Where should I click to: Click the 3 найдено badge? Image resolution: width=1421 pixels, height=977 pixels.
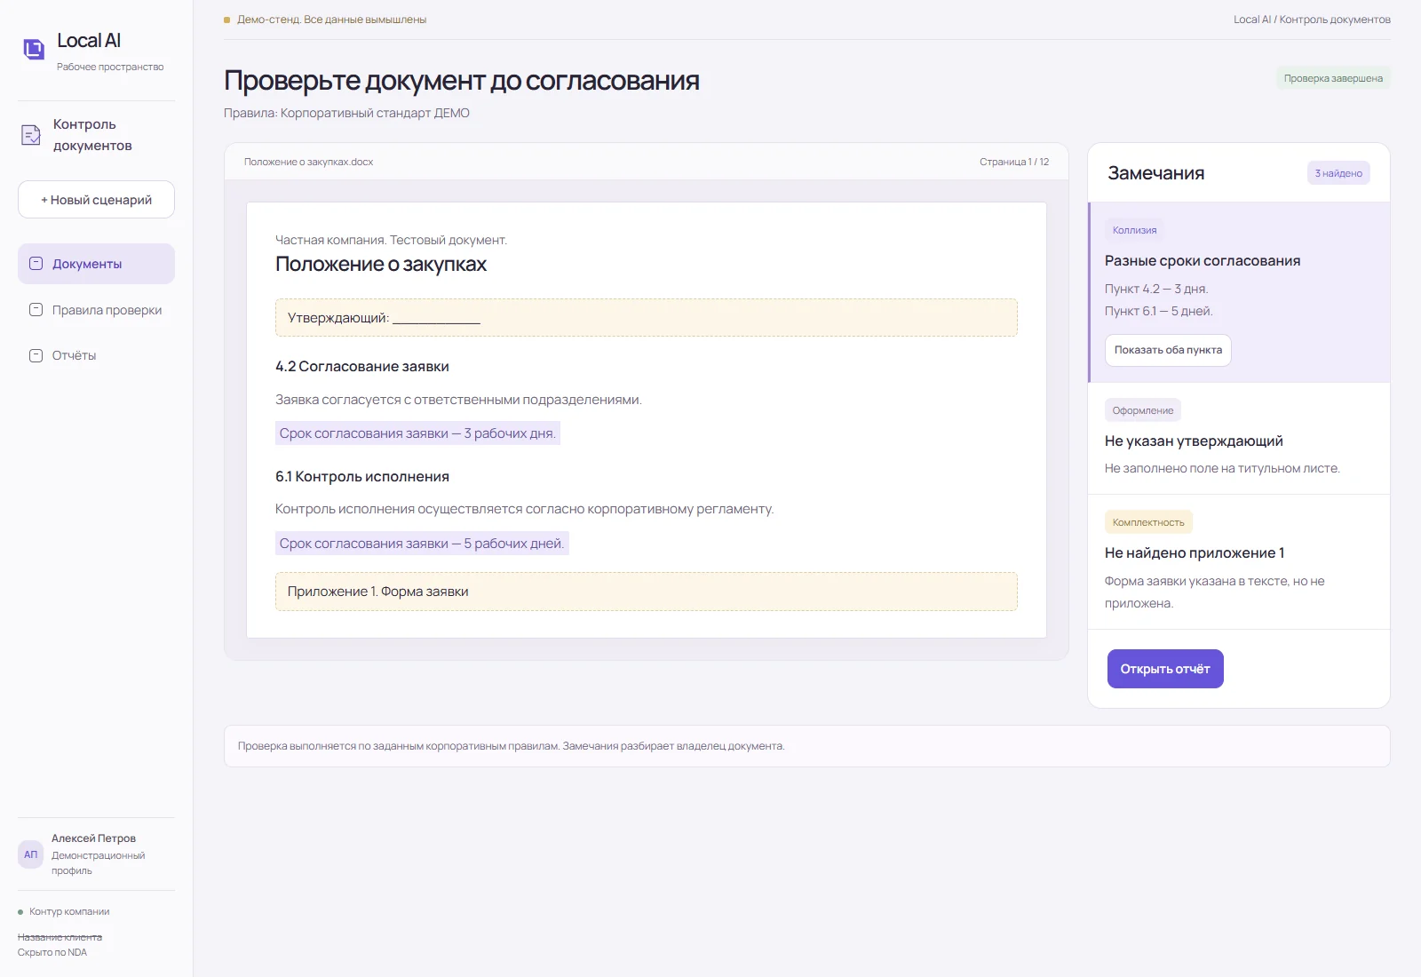[x=1338, y=173]
